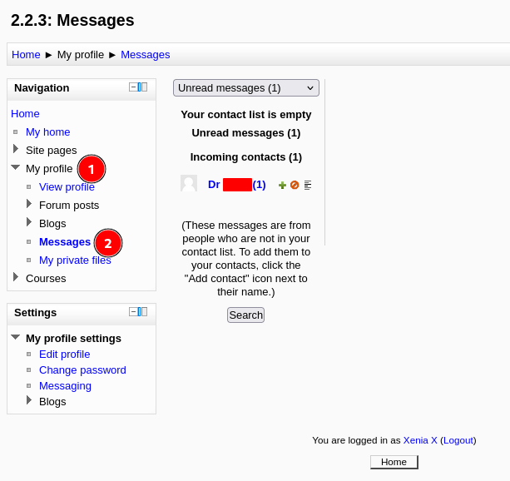Open the Dr (1) contact message link
The image size is (510, 481).
pyautogui.click(x=237, y=185)
